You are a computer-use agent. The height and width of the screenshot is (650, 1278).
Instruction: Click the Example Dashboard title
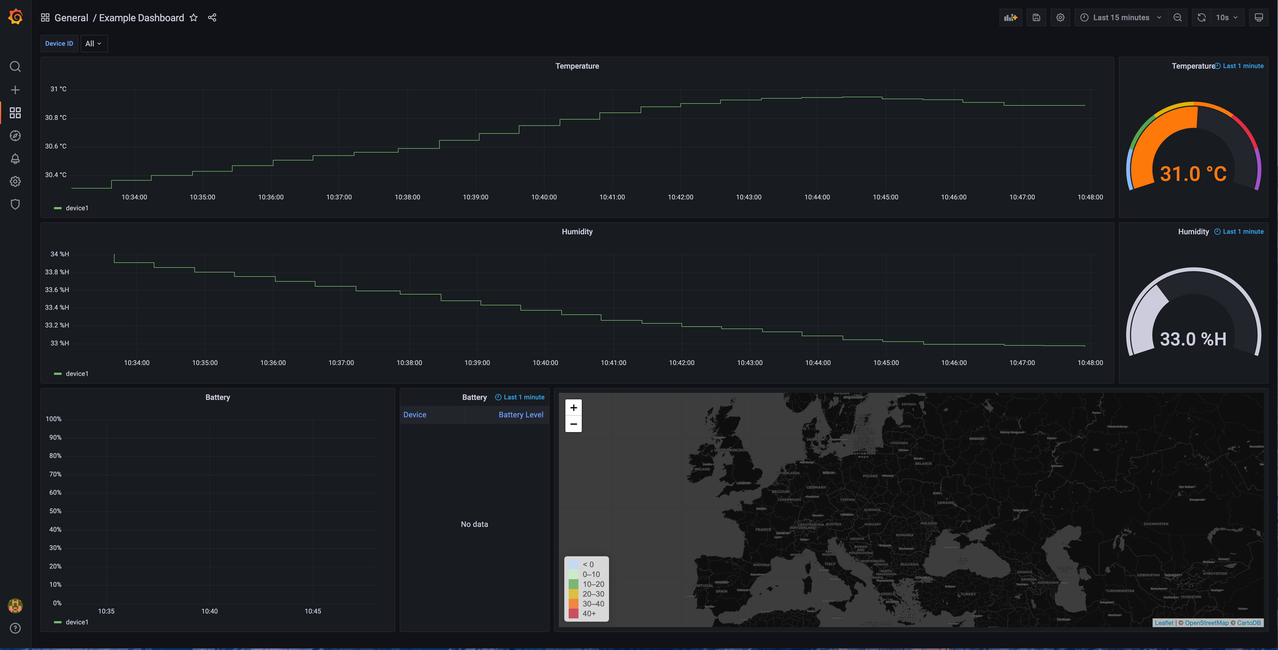pos(141,18)
